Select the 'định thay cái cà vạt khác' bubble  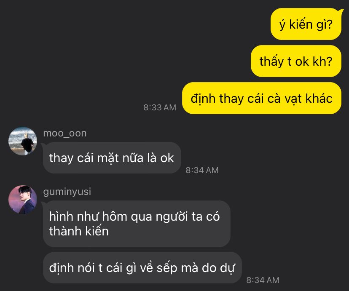pos(261,98)
